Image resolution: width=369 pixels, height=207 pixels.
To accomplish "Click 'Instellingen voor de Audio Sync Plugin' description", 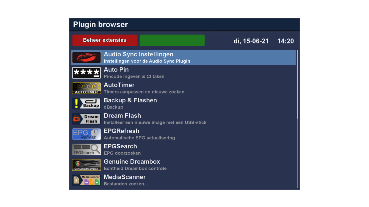I will pos(147,61).
